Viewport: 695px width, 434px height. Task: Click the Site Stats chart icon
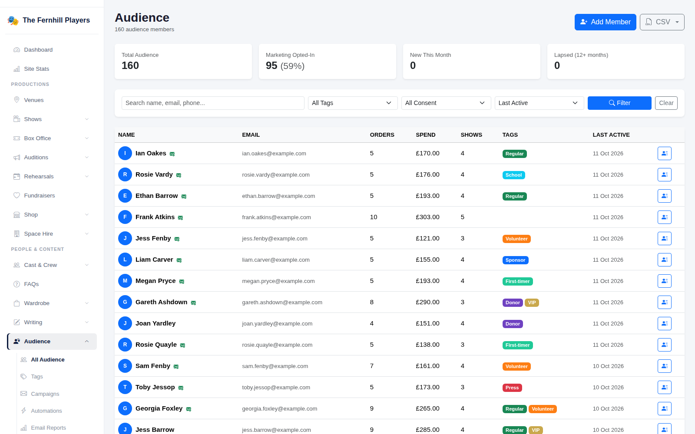click(x=17, y=69)
